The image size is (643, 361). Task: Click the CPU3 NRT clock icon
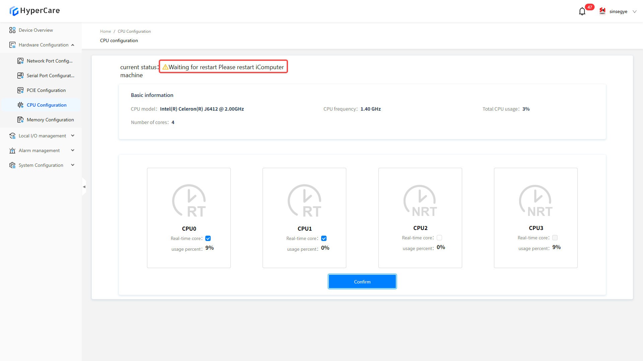[x=535, y=201]
